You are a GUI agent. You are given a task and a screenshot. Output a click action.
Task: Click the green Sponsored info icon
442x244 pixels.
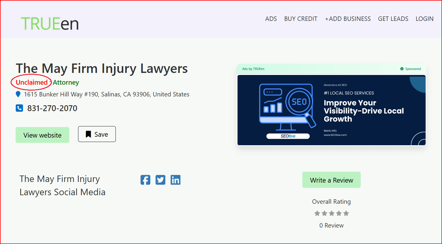click(x=402, y=69)
